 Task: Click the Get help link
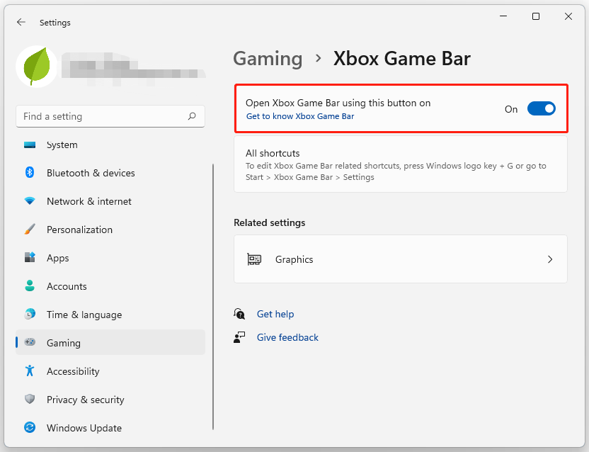275,314
